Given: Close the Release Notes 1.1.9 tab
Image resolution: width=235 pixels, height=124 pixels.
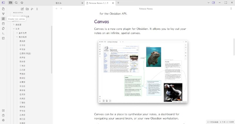Looking at the screenshot, I should point(113,3).
